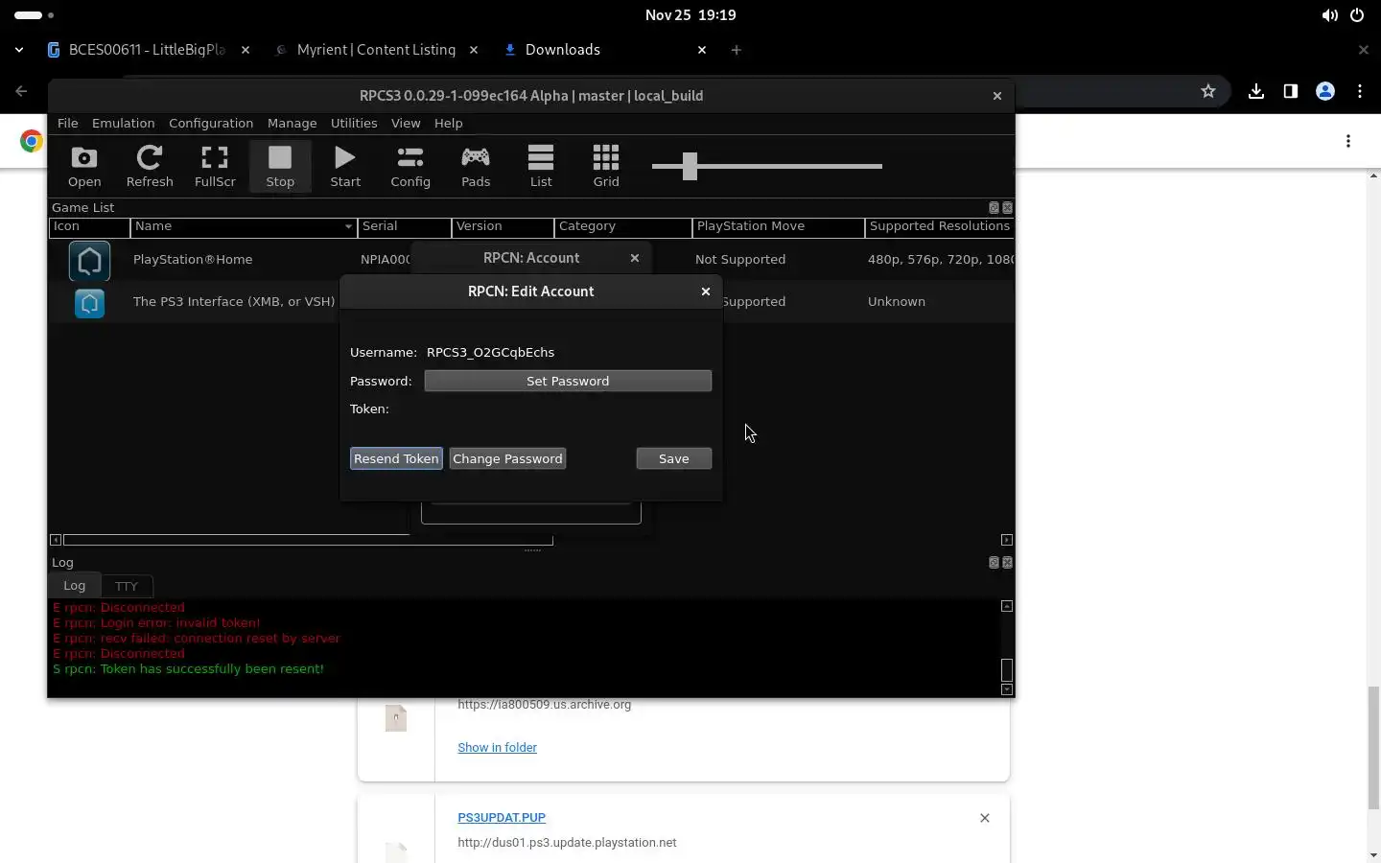The width and height of the screenshot is (1381, 863).
Task: Switch to the Log tab
Action: (75, 585)
